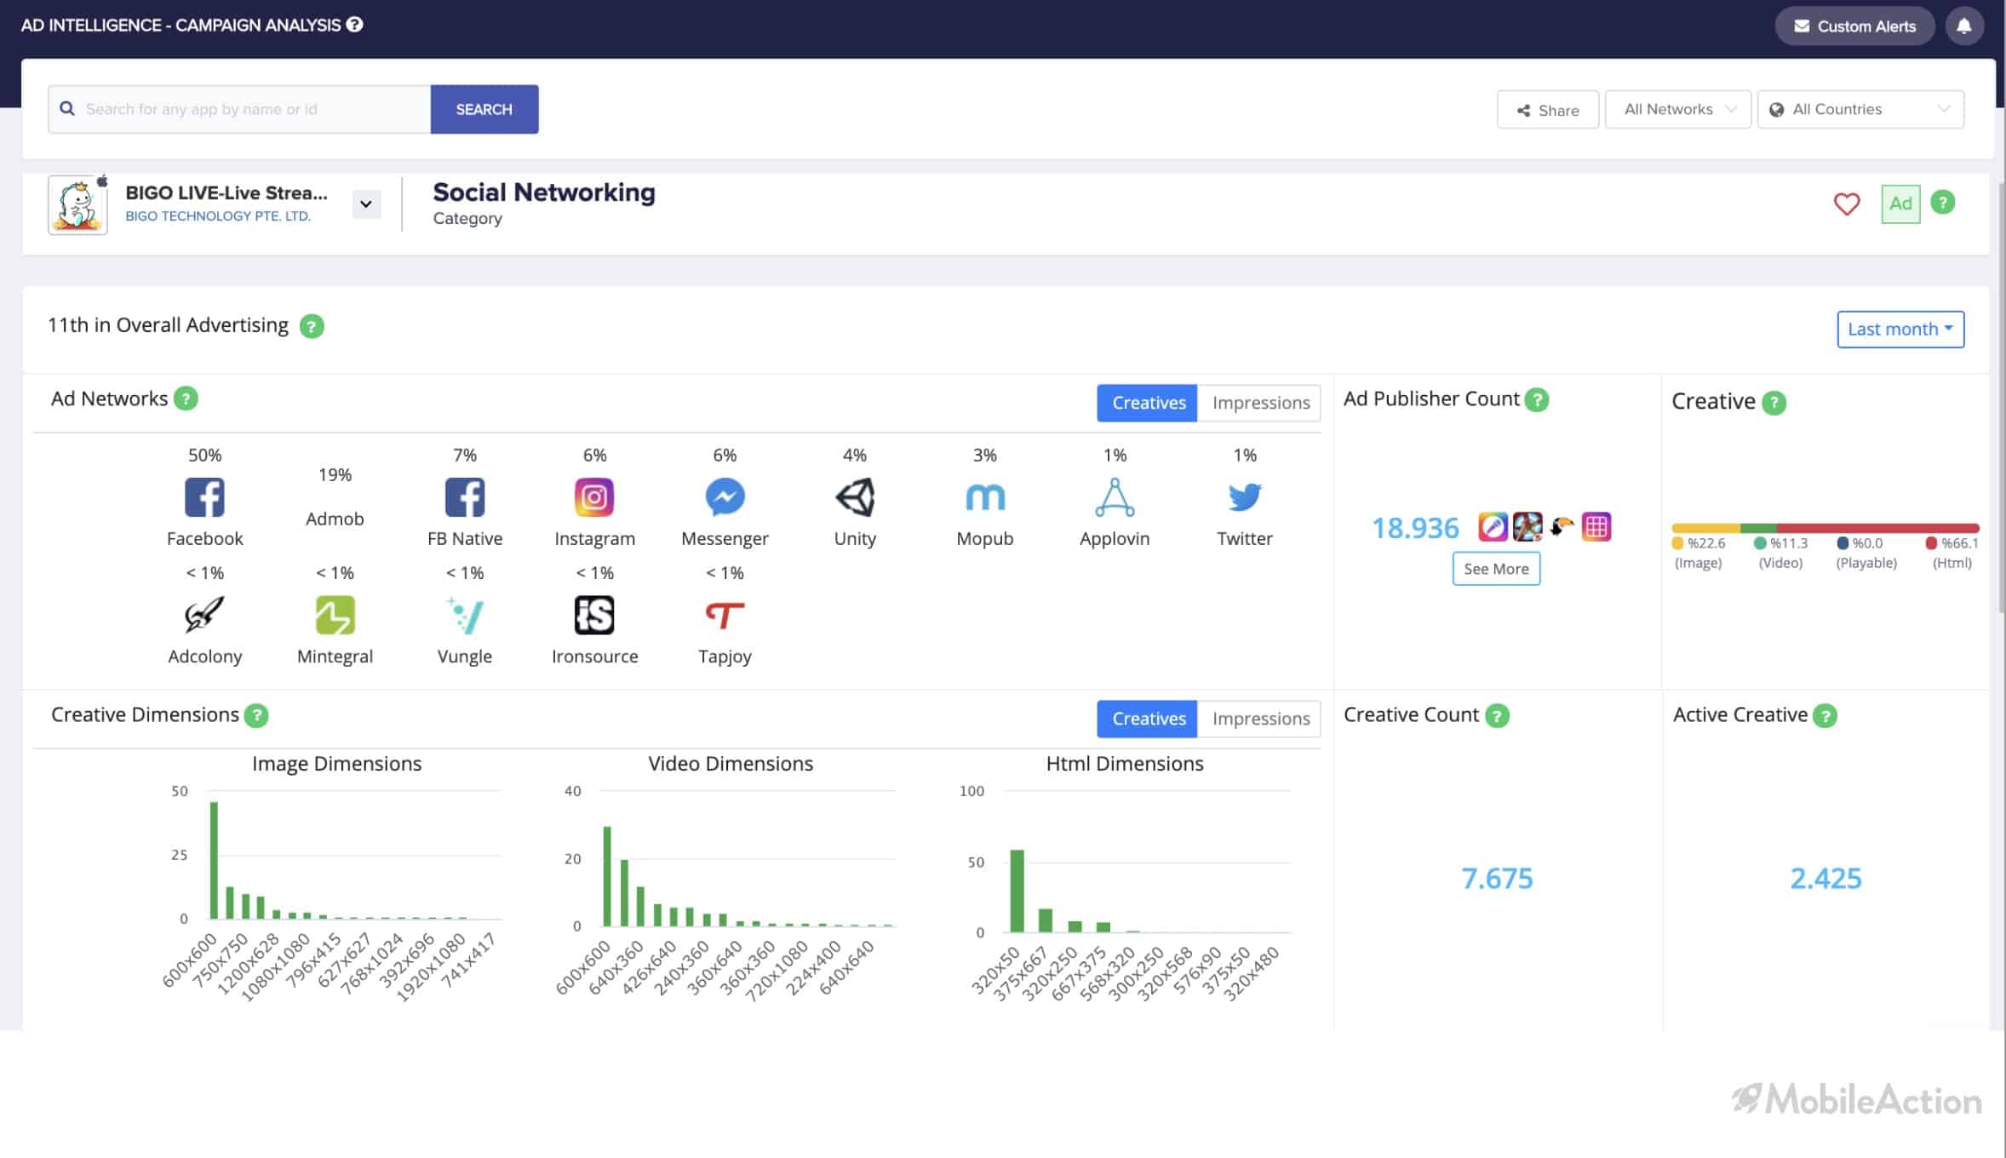
Task: Open the All Networks dropdown
Action: pyautogui.click(x=1677, y=109)
